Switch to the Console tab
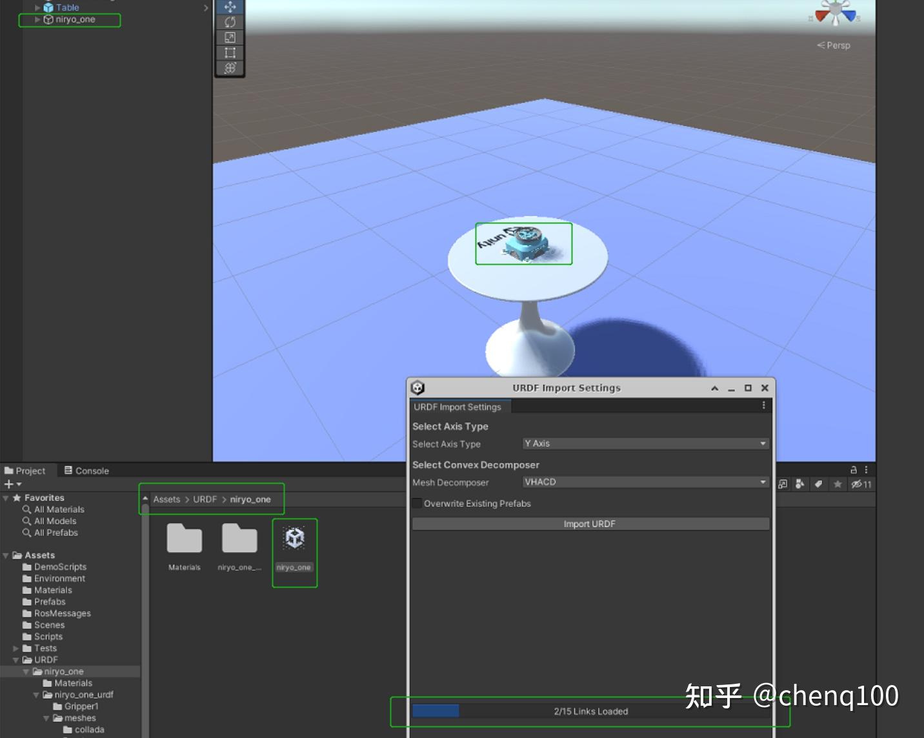Viewport: 924px width, 738px height. (x=86, y=470)
